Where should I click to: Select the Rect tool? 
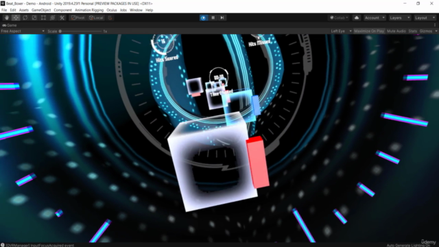[x=43, y=18]
